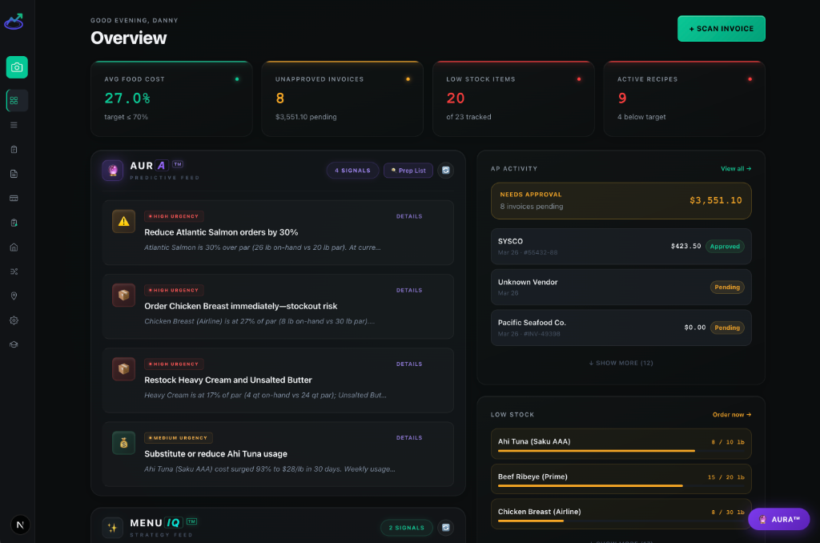Click the refresh icon beside the Prep List pill

click(445, 170)
